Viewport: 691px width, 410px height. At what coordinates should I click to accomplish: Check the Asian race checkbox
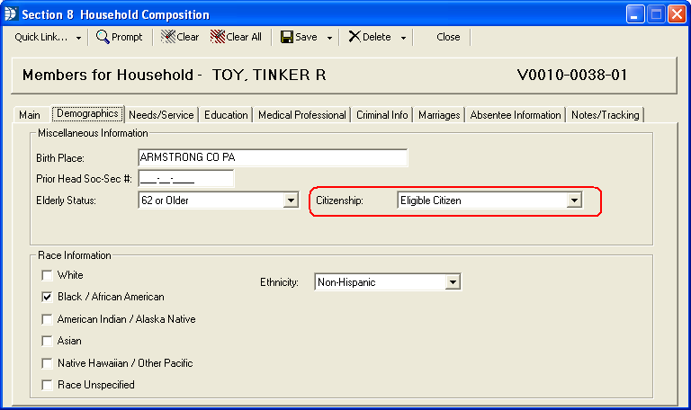(x=47, y=341)
